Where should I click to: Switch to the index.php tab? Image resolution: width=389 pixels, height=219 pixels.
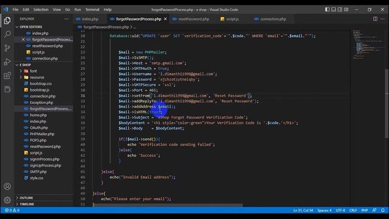[x=90, y=19]
